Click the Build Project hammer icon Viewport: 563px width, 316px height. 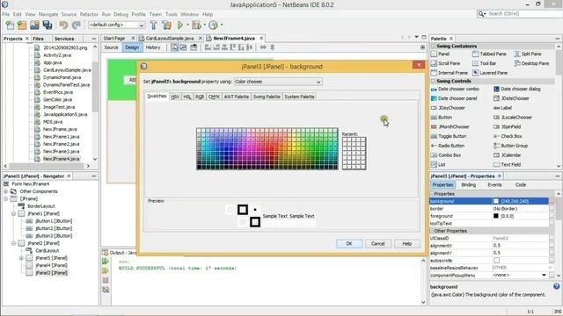[154, 25]
